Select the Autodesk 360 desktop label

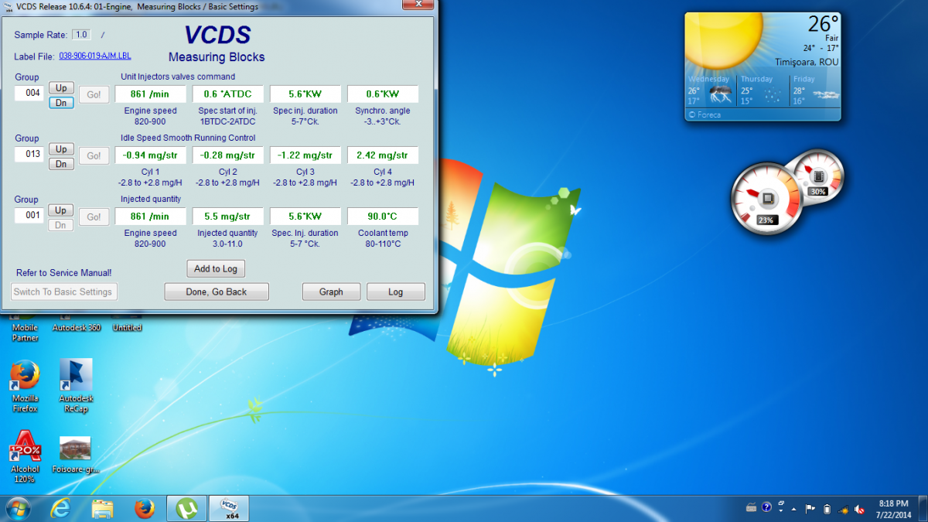coord(76,328)
